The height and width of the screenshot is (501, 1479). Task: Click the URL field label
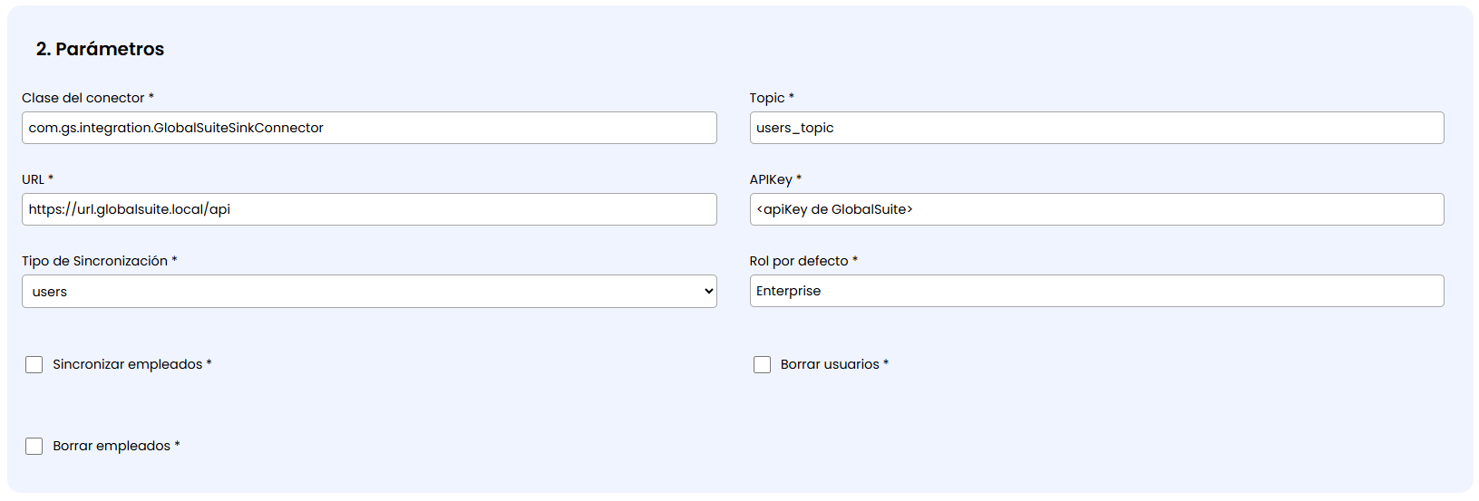point(34,179)
